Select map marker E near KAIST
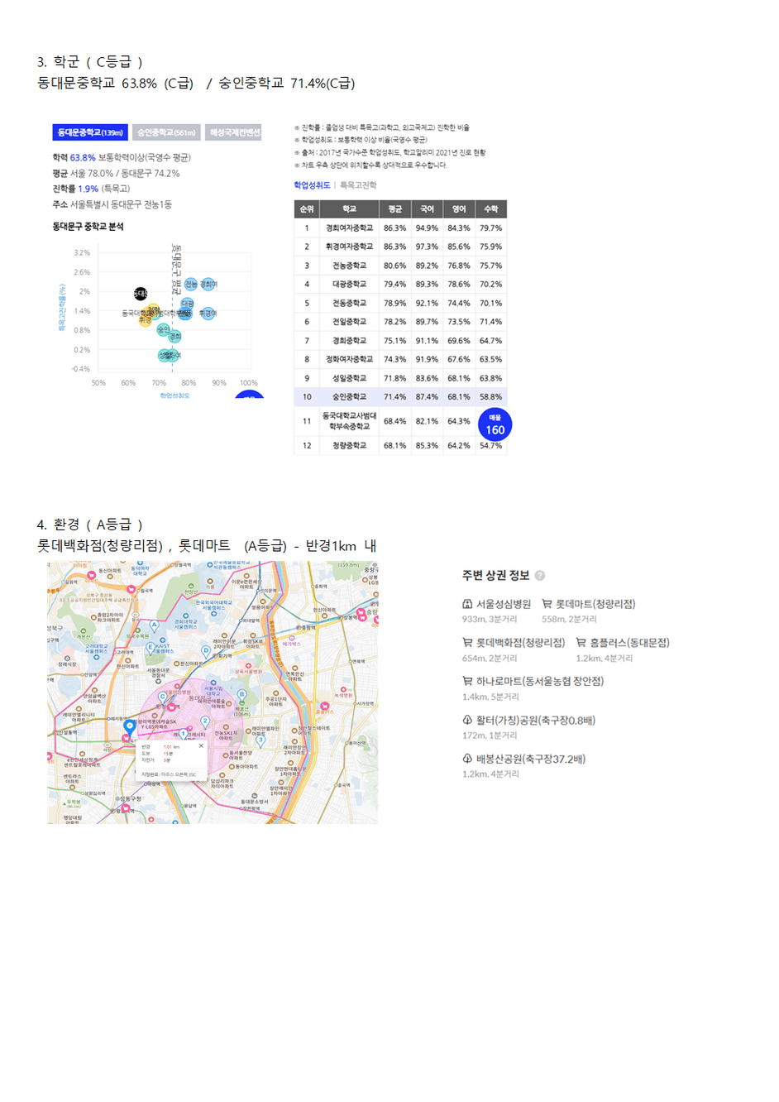The image size is (779, 1102). tap(151, 647)
